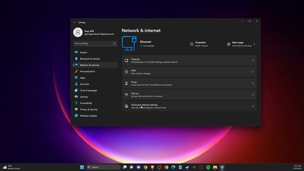This screenshot has width=304, height=171.
Task: Open Discord from the taskbar
Action: click(139, 167)
